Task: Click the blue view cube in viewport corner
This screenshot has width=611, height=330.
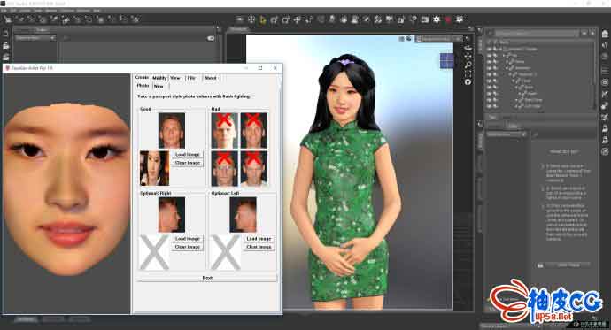Action: pyautogui.click(x=446, y=60)
